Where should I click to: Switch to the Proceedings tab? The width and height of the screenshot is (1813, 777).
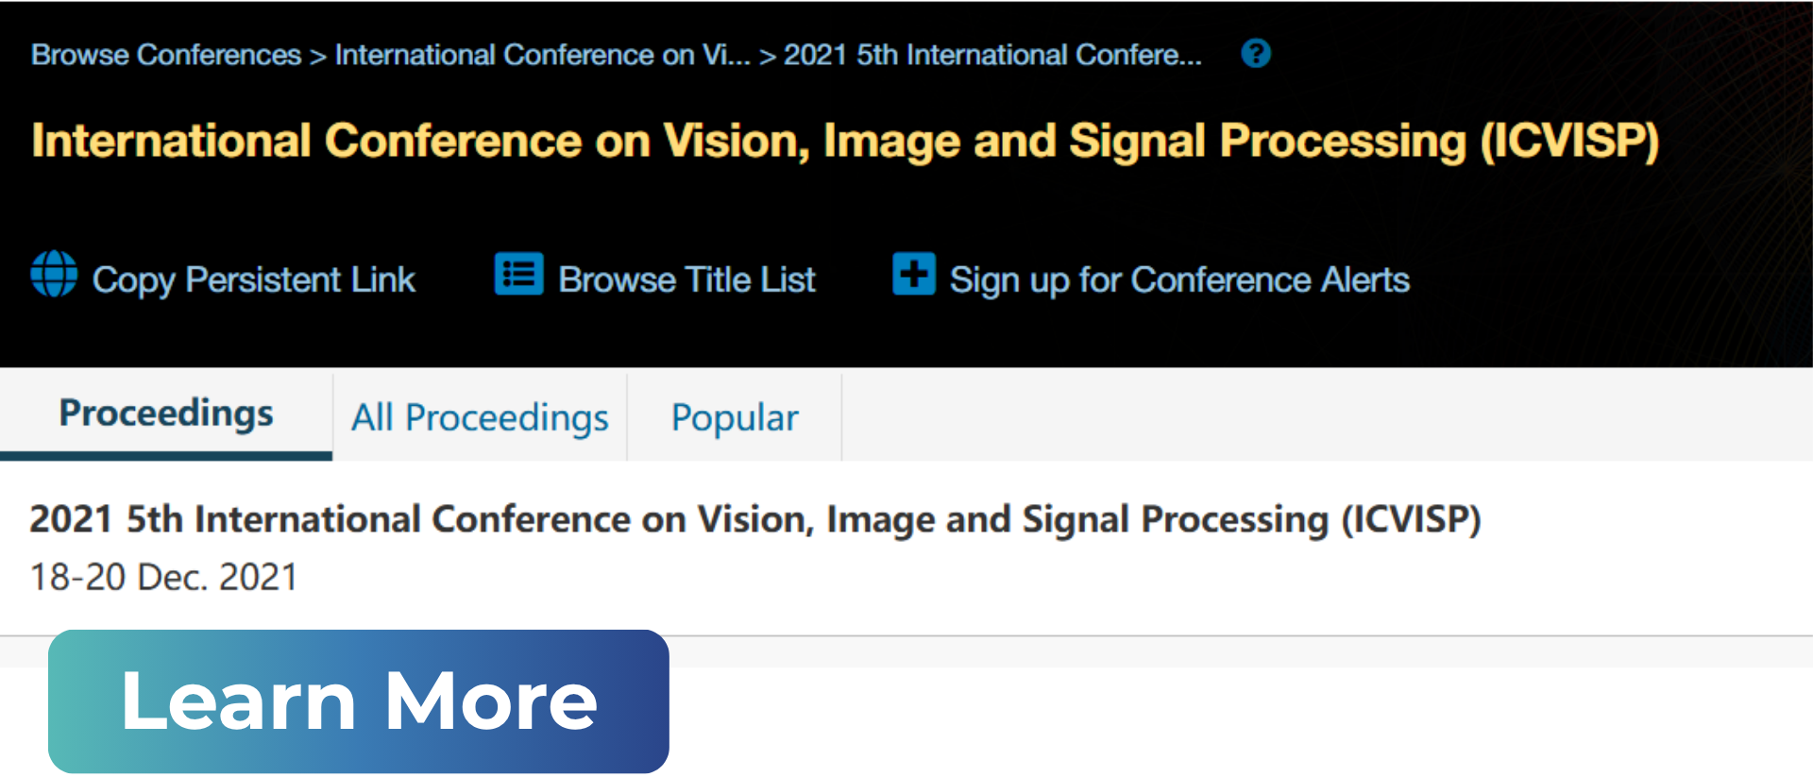point(166,414)
